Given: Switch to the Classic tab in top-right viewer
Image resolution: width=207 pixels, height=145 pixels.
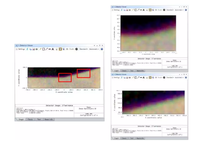Looking at the screenshot, I should pos(124,71).
